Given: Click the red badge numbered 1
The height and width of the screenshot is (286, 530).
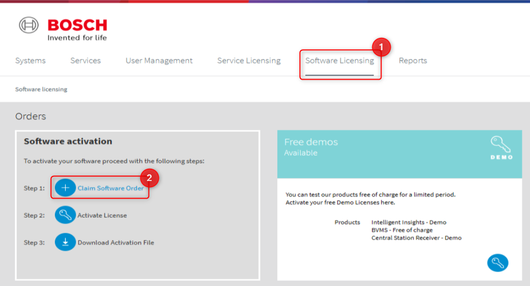Looking at the screenshot, I should pyautogui.click(x=381, y=47).
